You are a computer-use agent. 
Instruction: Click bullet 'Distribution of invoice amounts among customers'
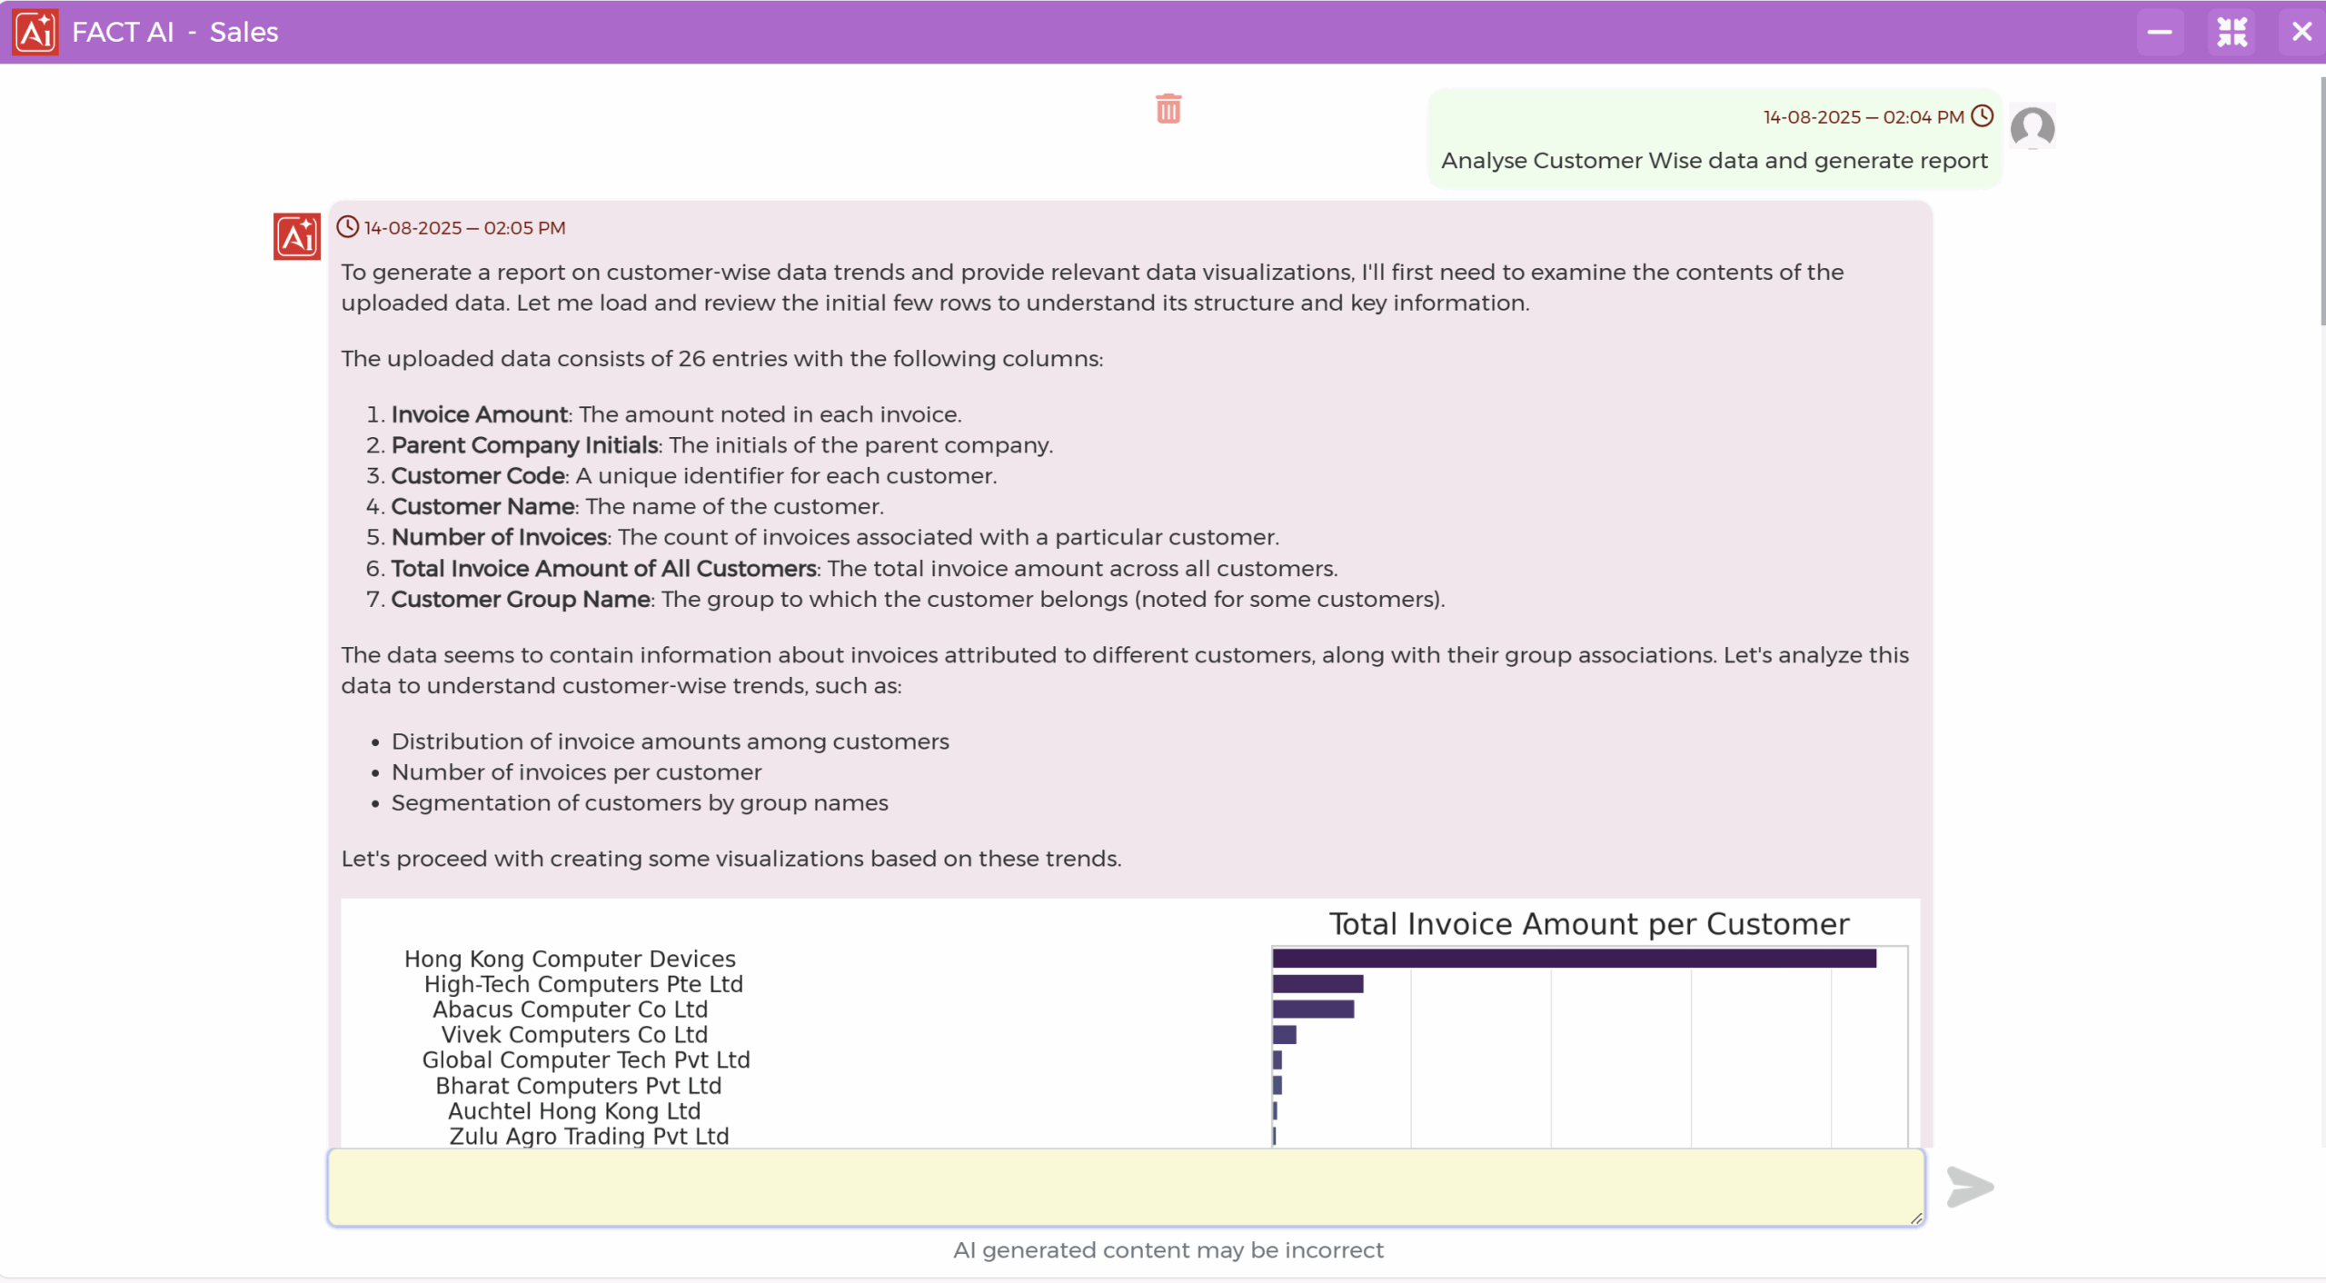point(670,741)
